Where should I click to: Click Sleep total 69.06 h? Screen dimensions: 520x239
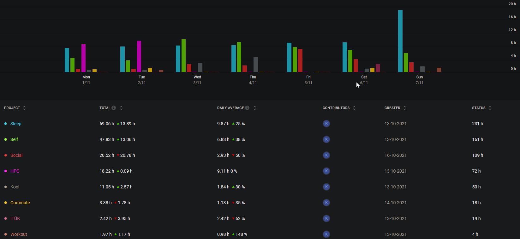coord(107,124)
